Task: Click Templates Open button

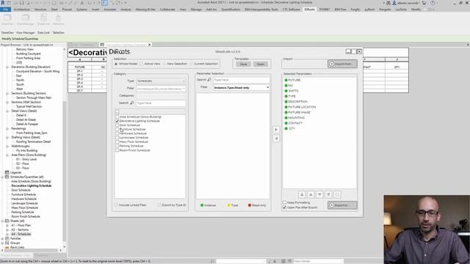Action: [261, 64]
